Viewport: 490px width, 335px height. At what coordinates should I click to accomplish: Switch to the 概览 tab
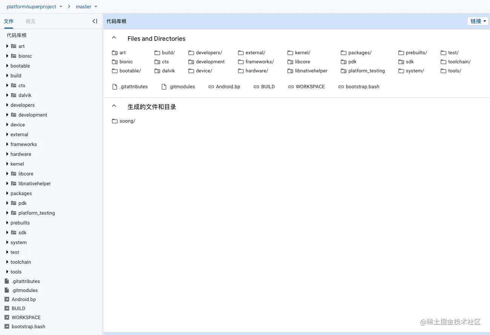[x=31, y=21]
